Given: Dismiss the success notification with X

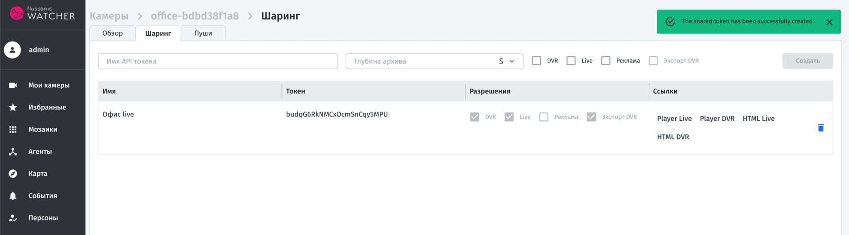Looking at the screenshot, I should (x=830, y=22).
